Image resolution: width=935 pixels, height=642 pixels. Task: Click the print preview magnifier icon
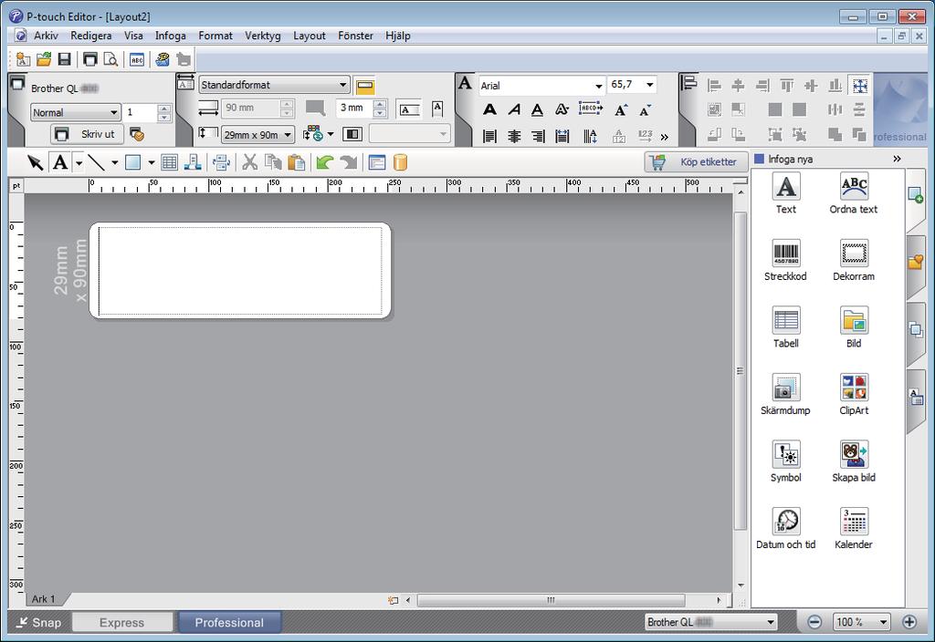(110, 59)
